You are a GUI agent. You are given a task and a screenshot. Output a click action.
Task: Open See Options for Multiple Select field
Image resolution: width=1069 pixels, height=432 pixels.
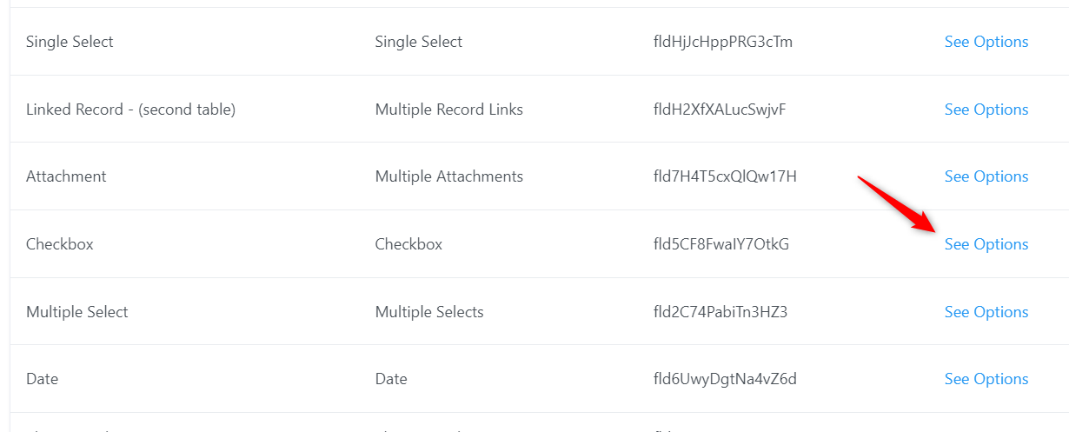[986, 312]
